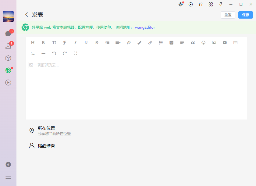Insert a todo checkbox item

pyautogui.click(x=171, y=43)
